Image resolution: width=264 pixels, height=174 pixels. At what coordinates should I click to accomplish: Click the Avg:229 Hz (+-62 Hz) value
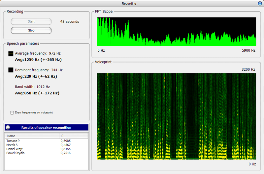click(x=36, y=76)
